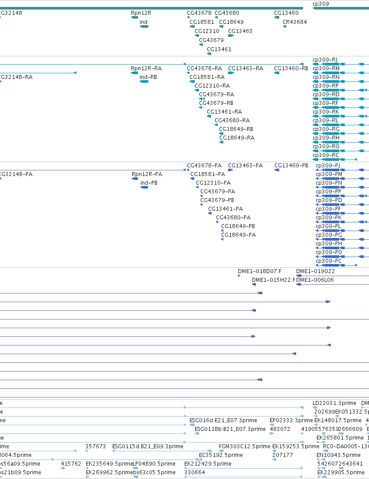369x479 pixels.
Task: Select transcript CG18649-RA
Action: tap(237, 138)
